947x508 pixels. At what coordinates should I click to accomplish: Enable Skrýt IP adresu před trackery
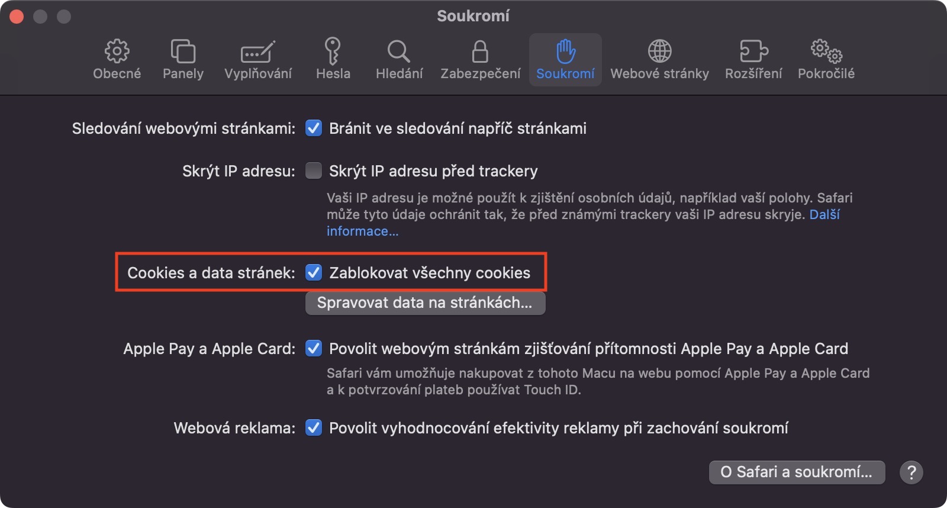point(314,171)
